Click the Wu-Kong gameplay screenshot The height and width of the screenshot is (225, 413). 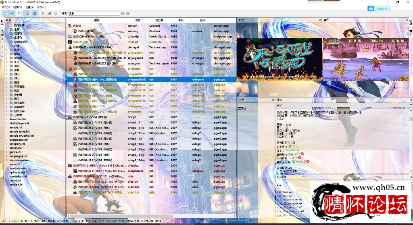[x=365, y=59]
